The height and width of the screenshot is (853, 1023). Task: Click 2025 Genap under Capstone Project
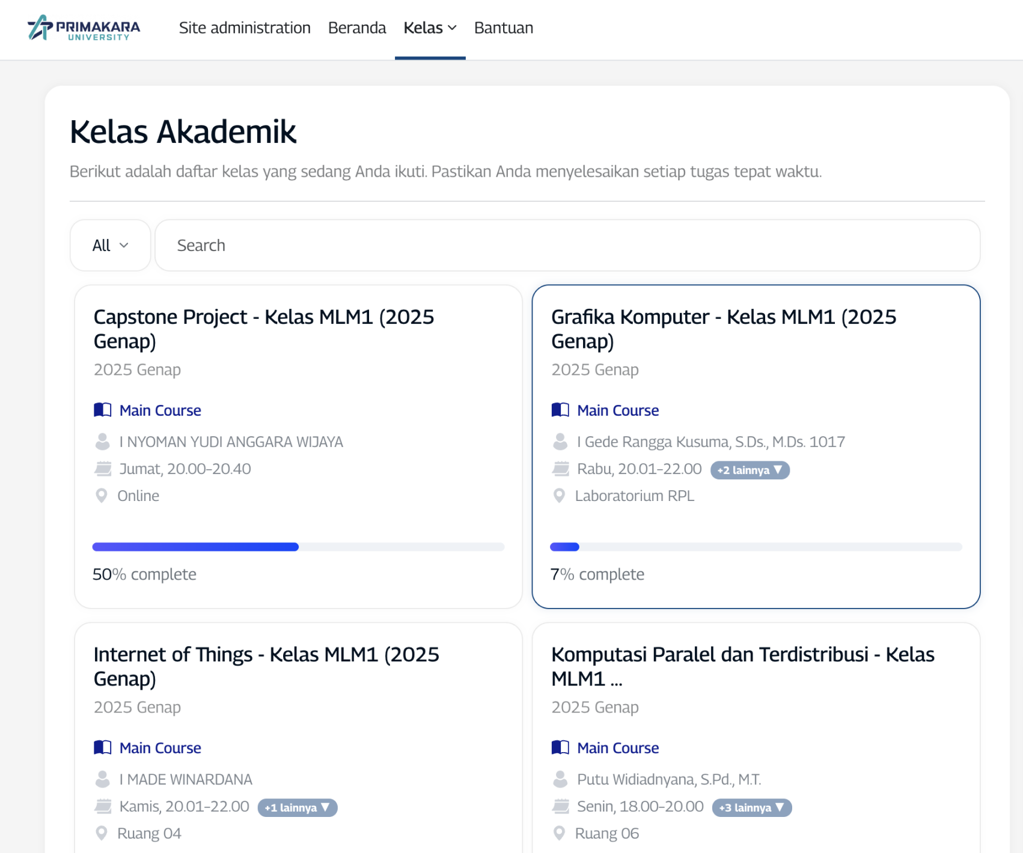(137, 370)
